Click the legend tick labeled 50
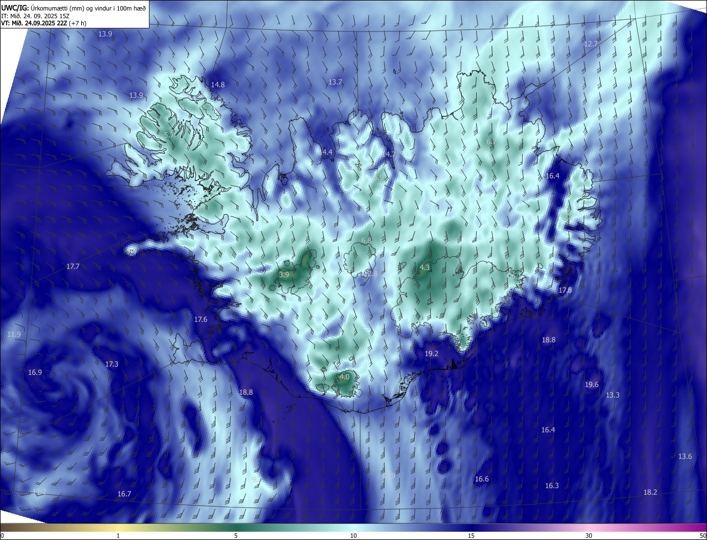Viewport: 707px width, 540px height. pyautogui.click(x=703, y=536)
